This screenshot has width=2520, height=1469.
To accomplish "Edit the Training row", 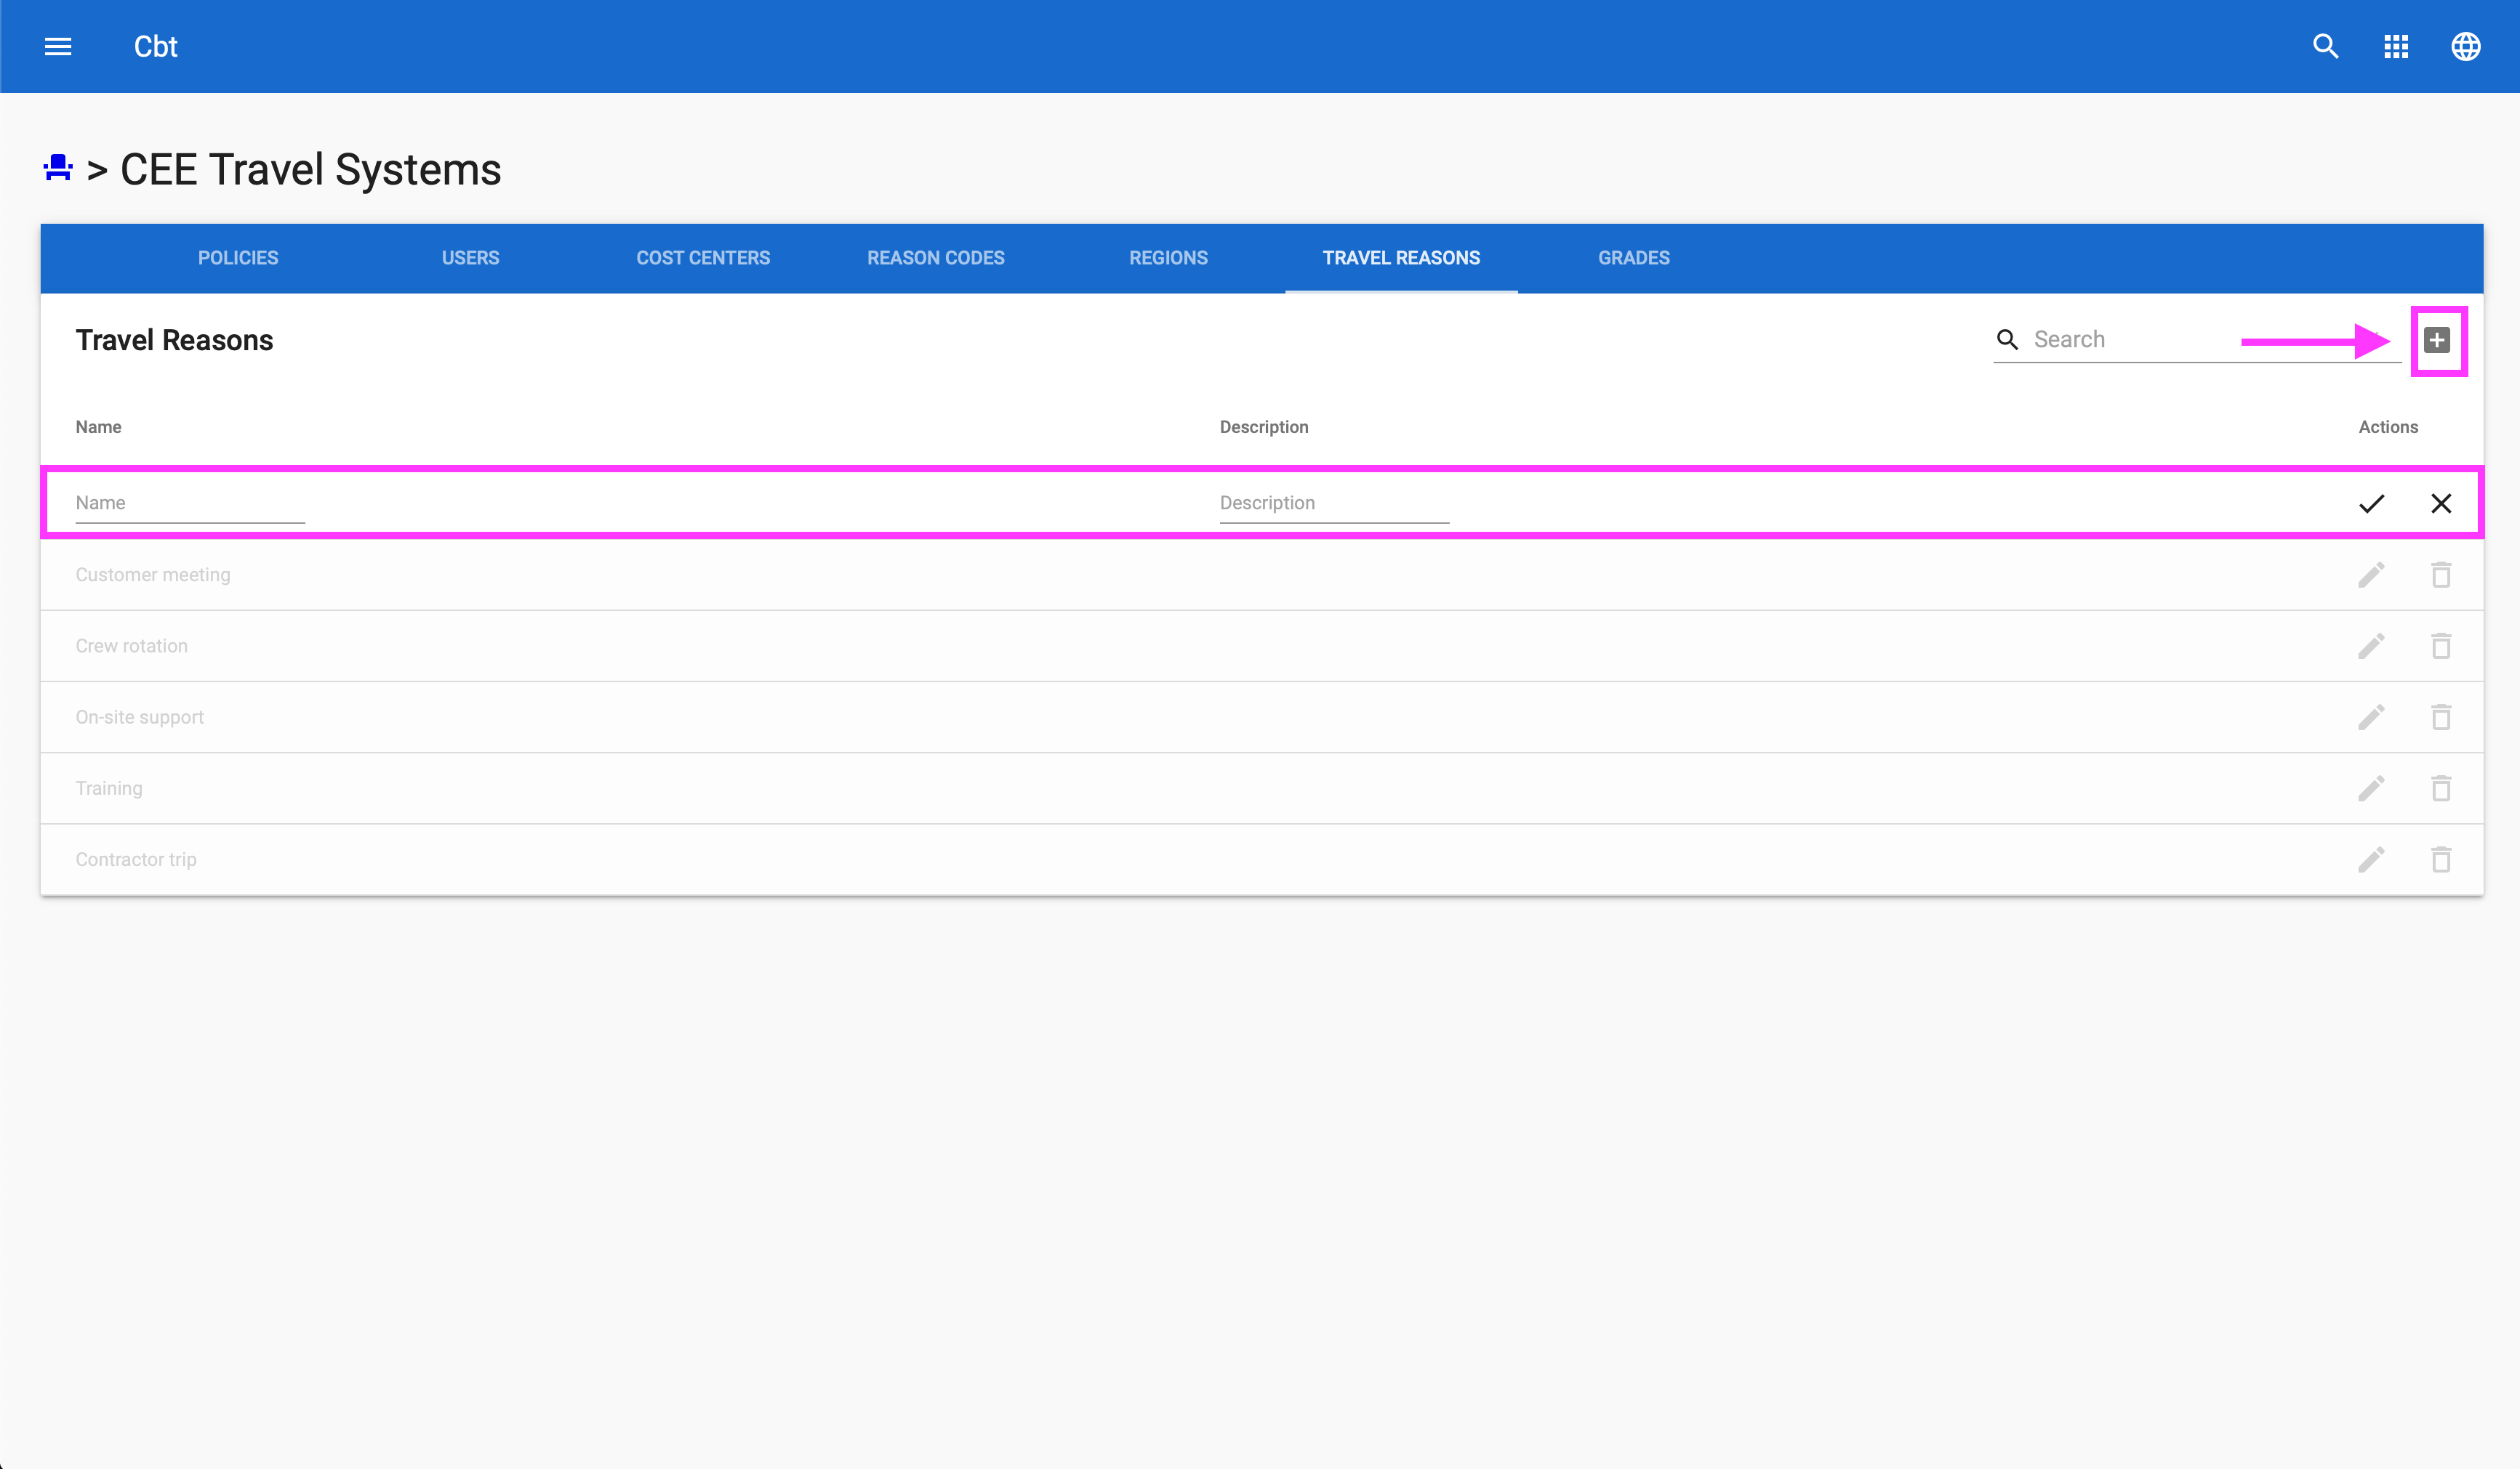I will [2371, 788].
